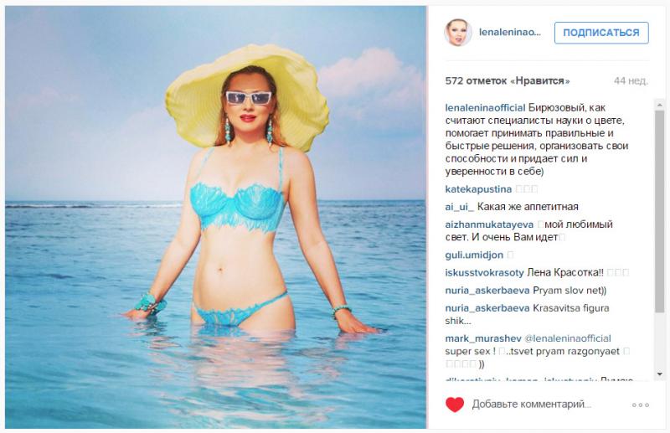Open the 572 отметок «Нравится» likes count

pos(508,80)
